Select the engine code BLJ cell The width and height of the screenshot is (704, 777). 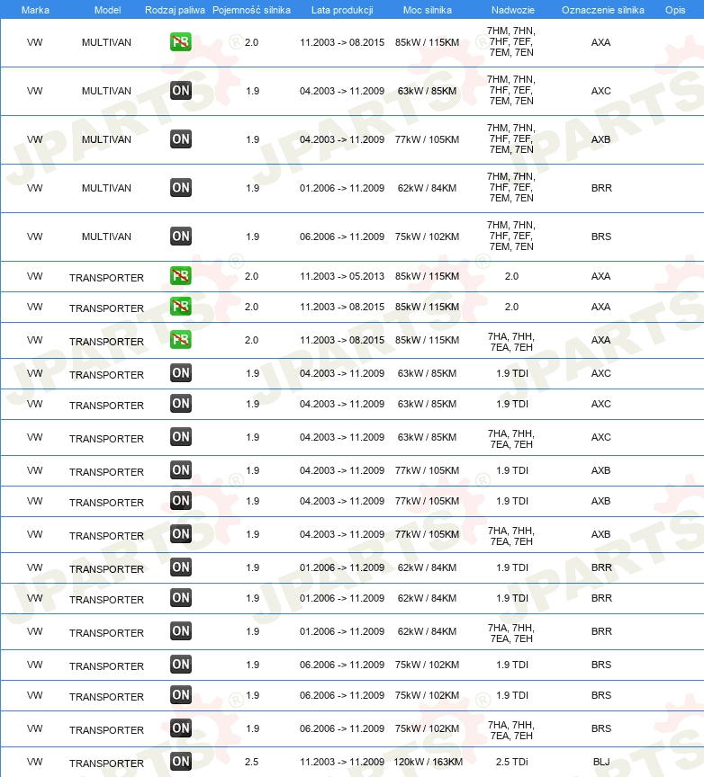(x=601, y=762)
